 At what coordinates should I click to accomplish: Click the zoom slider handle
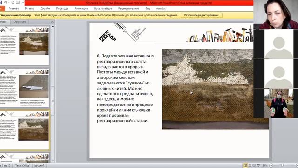(283, 165)
